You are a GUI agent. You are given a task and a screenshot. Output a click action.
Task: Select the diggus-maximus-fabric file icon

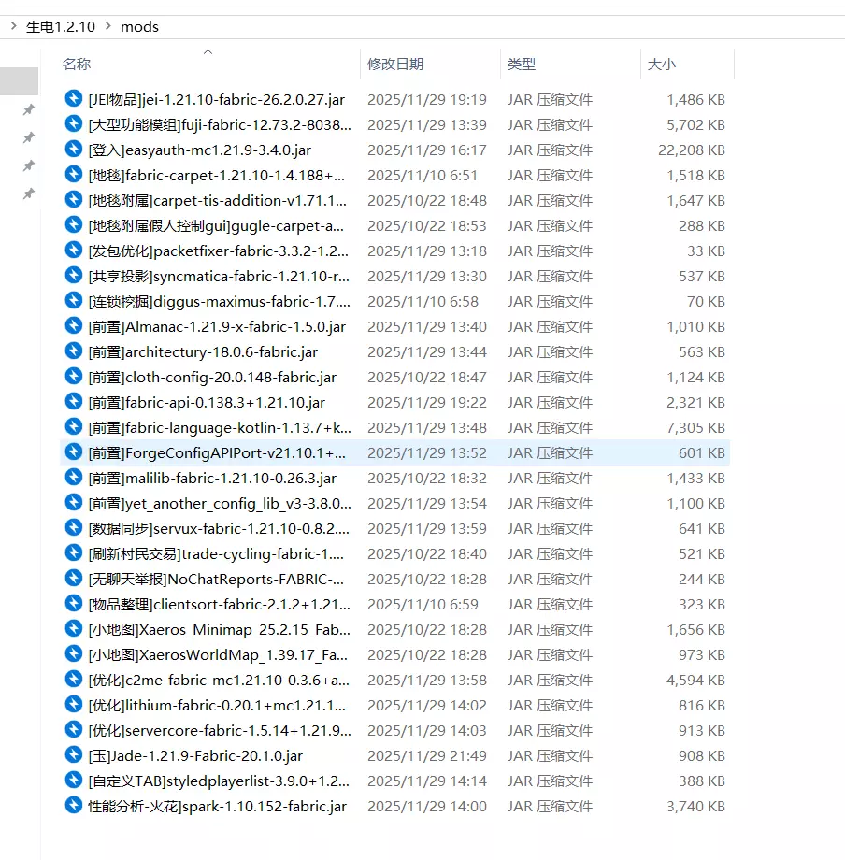74,301
